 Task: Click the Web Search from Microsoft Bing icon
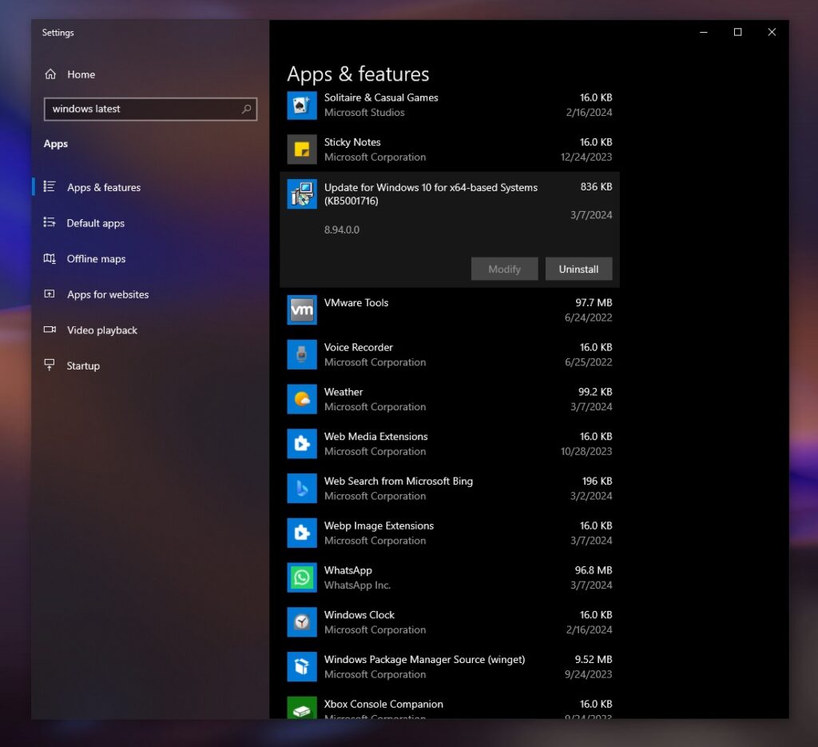pyautogui.click(x=301, y=489)
